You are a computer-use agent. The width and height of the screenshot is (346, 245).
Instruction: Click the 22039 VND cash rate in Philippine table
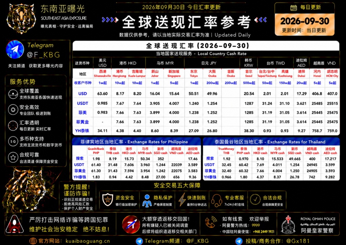pos(176,165)
